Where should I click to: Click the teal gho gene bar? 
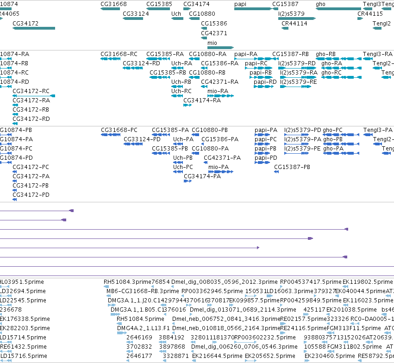click(x=338, y=9)
